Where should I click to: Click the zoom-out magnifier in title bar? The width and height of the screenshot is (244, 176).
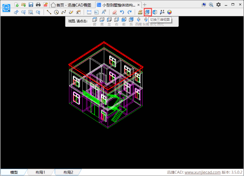coord(211,5)
